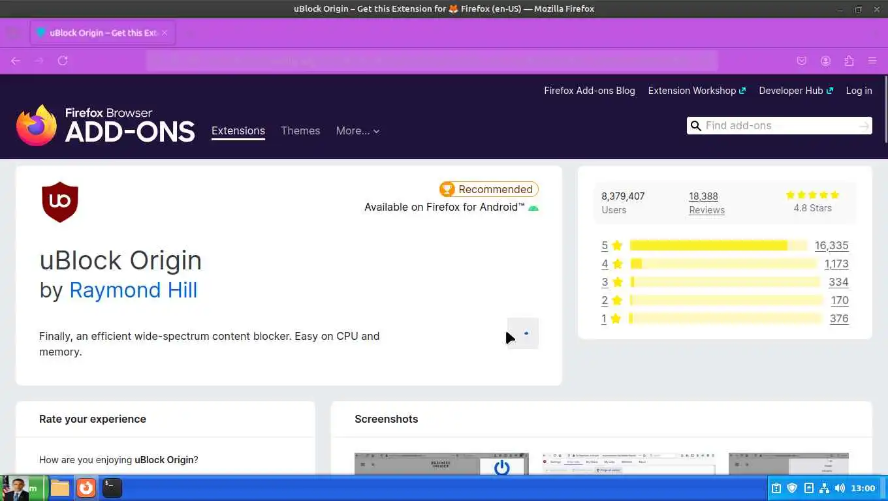The image size is (888, 501).
Task: Open author Raymond Hill's profile
Action: coord(133,290)
